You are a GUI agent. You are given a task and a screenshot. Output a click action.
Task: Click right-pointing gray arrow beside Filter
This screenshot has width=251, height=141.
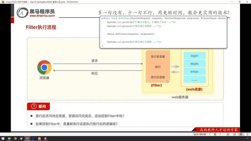(175, 67)
